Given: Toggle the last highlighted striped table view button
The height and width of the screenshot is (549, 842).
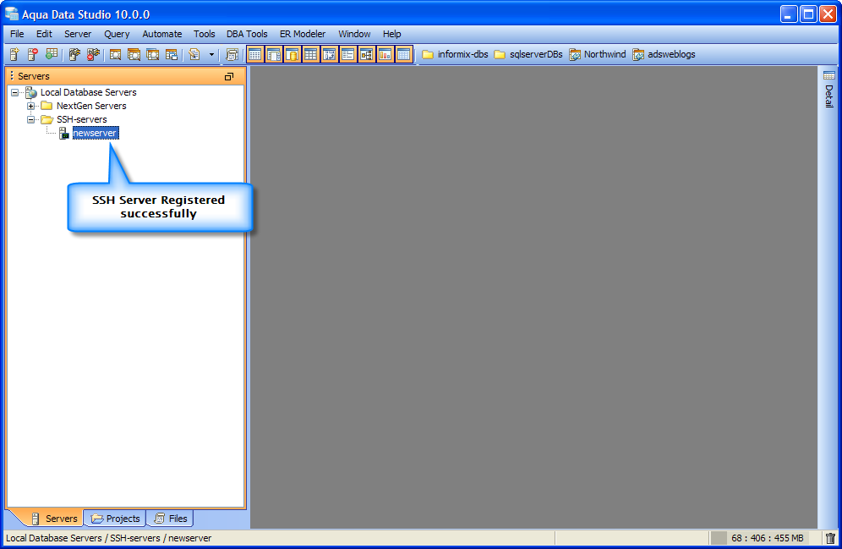Looking at the screenshot, I should (403, 54).
